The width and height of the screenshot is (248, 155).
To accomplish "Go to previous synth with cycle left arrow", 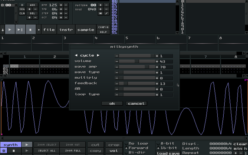I will 76,55.
